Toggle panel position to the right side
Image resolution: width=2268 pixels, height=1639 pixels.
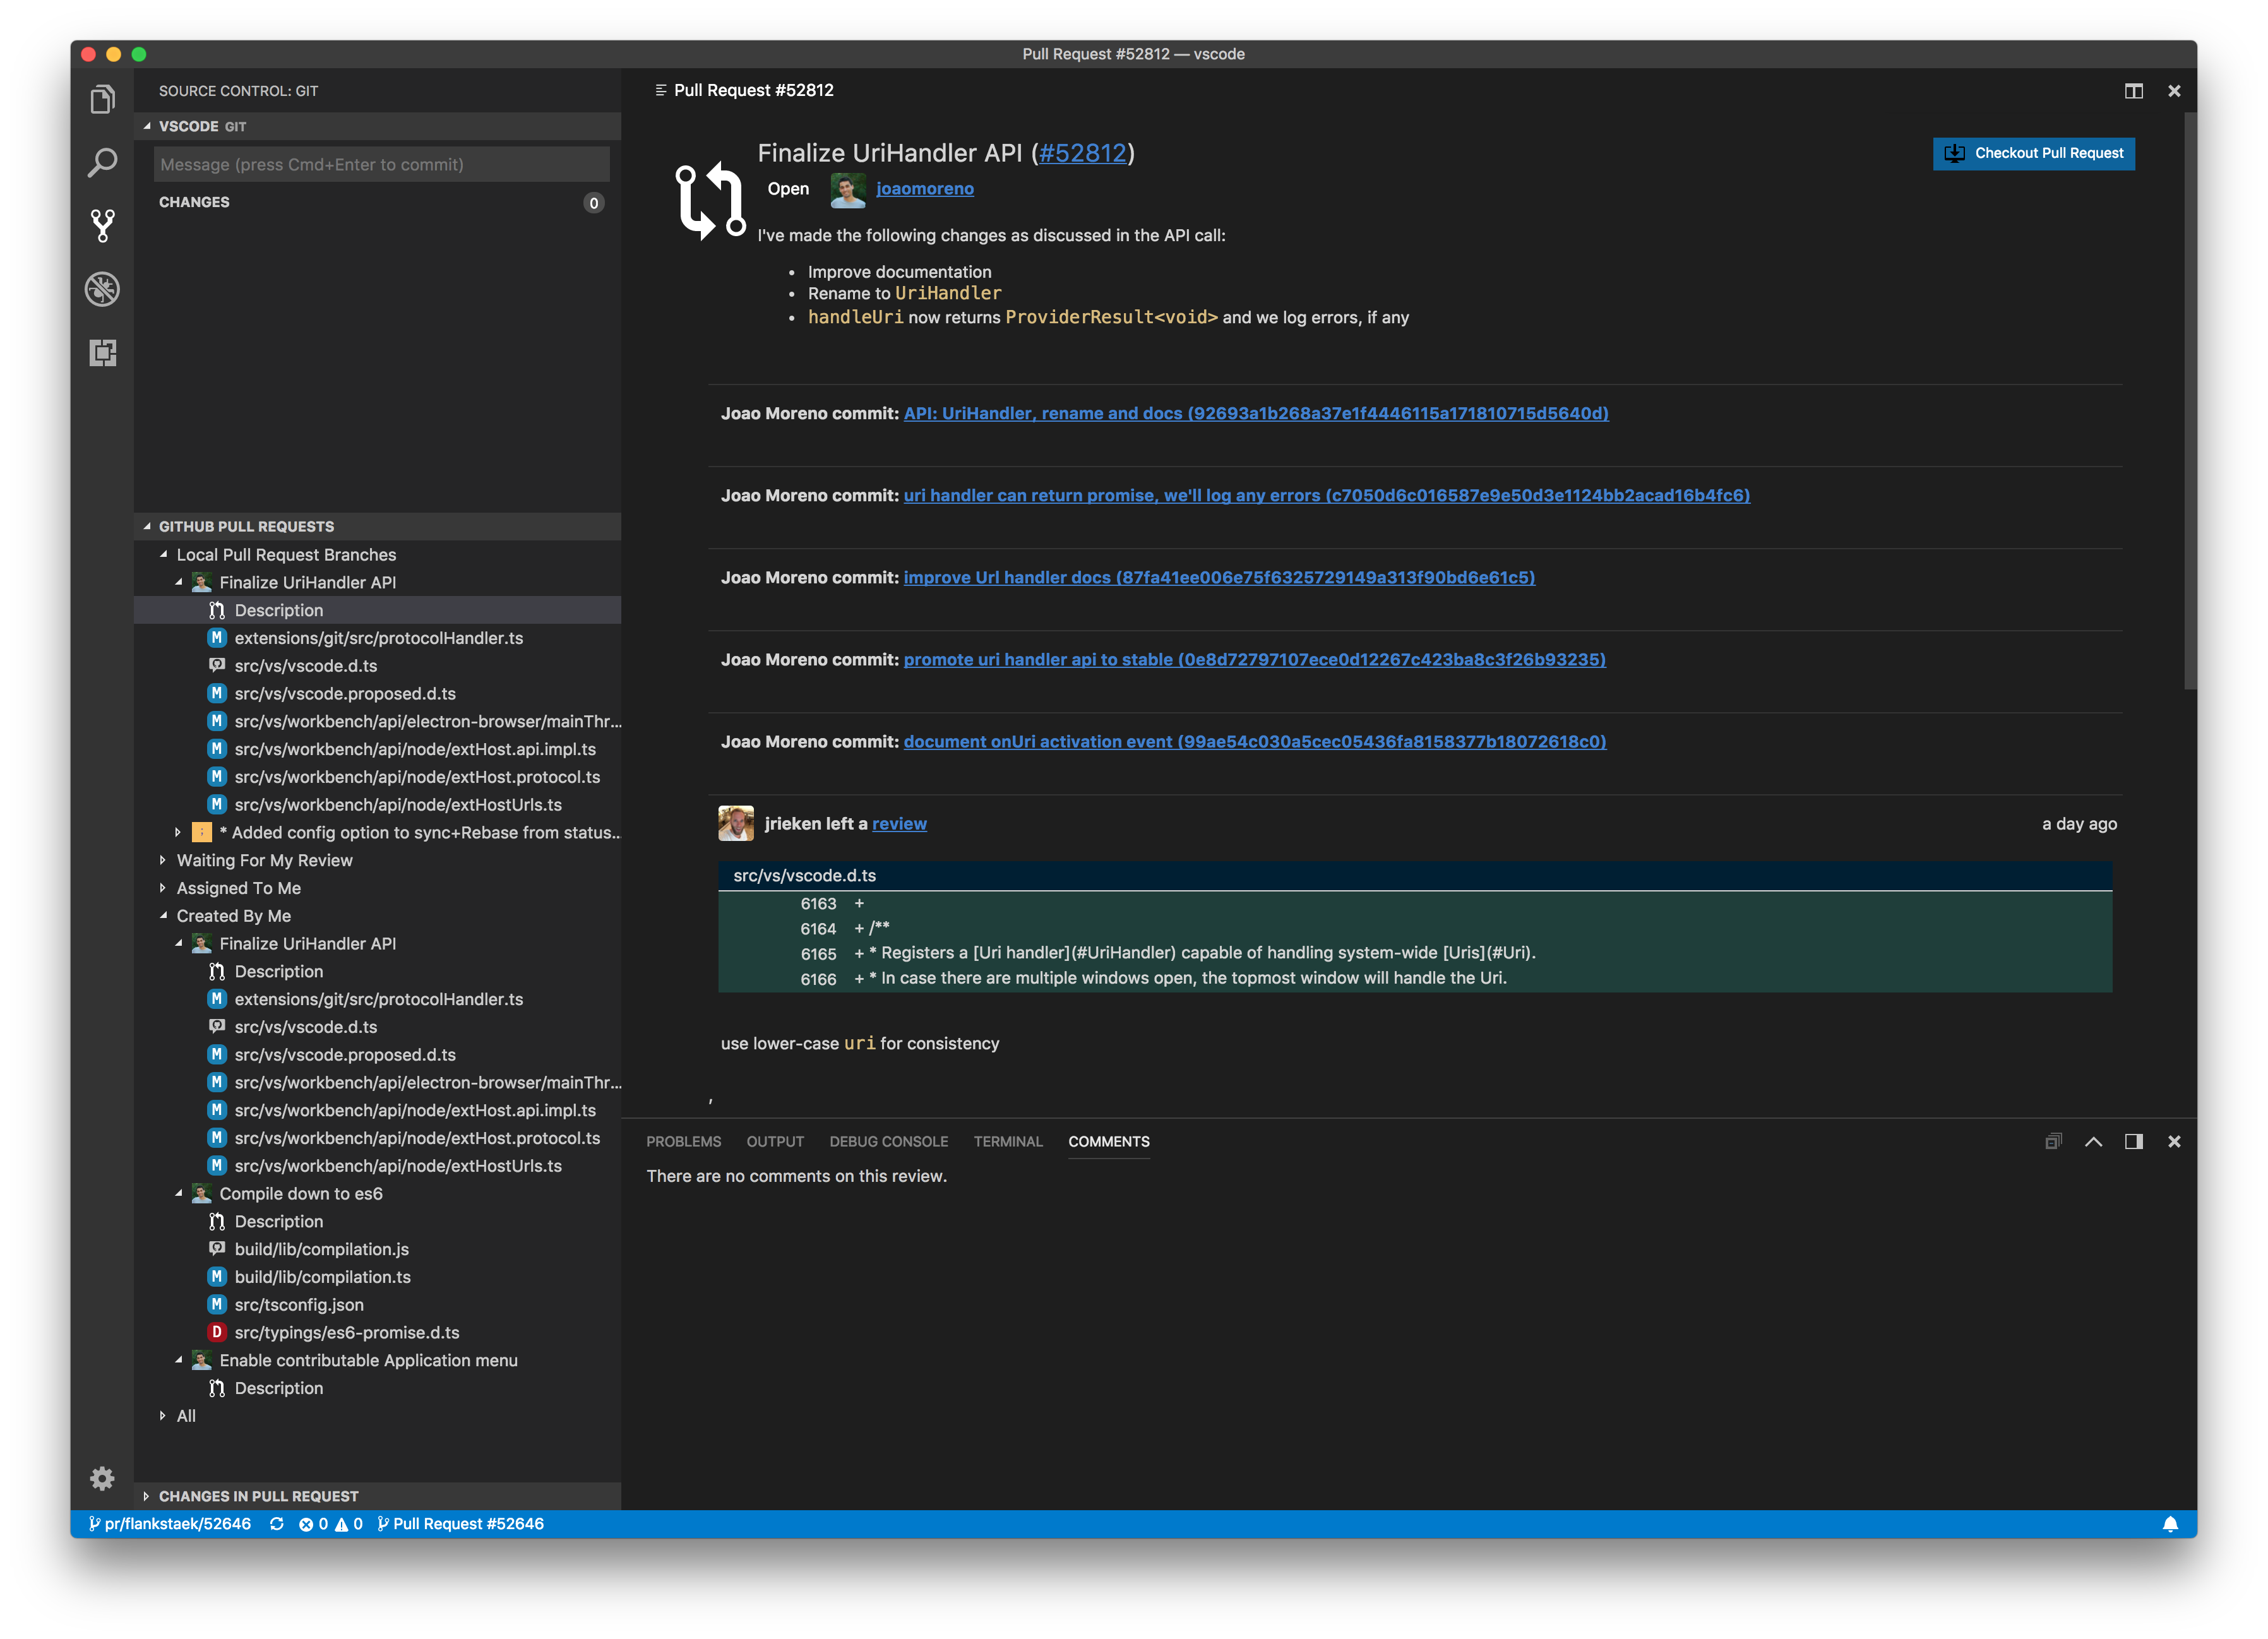pos(2133,1142)
